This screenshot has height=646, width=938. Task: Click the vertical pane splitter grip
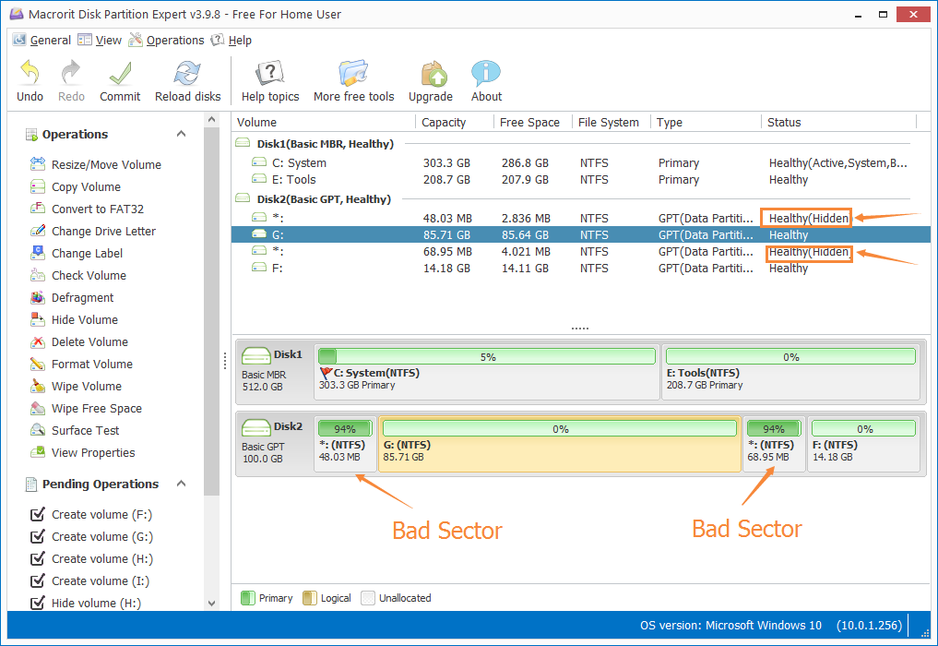[x=225, y=361]
